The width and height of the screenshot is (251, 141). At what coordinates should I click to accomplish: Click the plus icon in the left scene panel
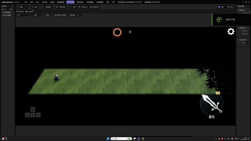[x=13, y=6]
